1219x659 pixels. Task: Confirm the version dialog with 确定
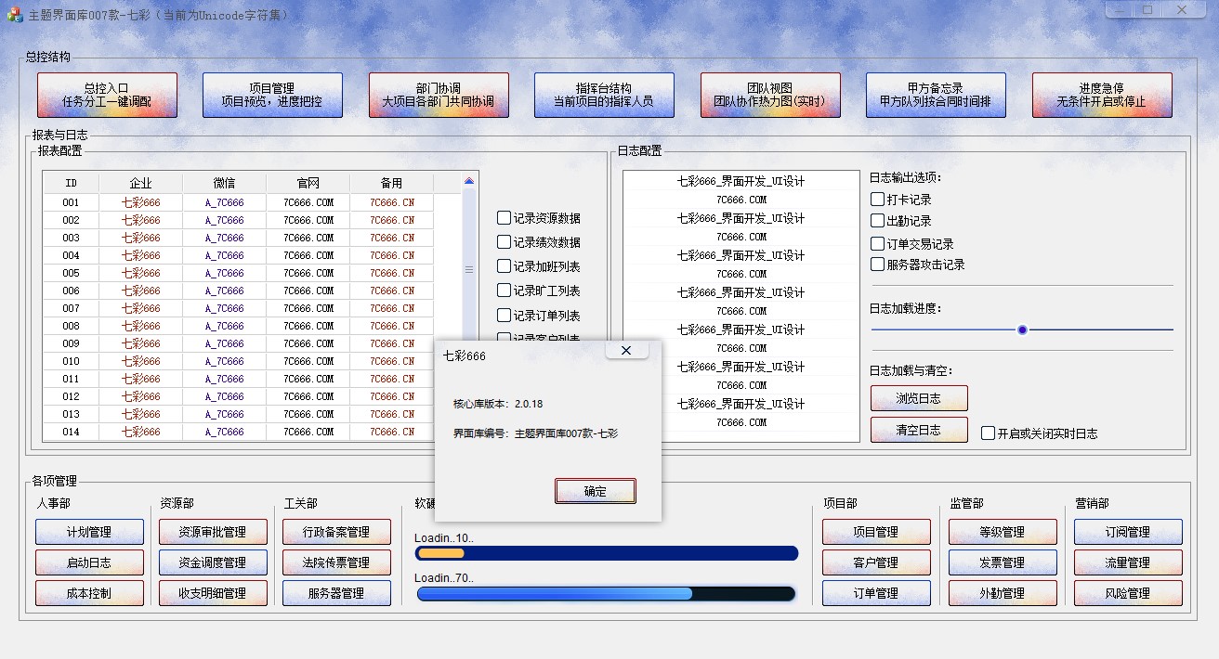596,490
